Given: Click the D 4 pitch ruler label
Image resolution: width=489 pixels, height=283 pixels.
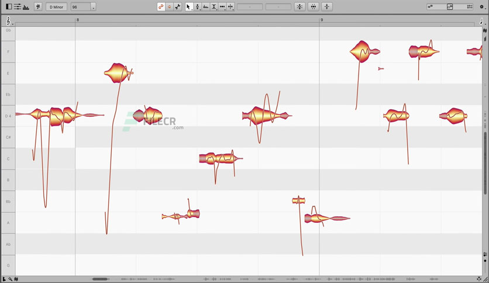Looking at the screenshot, I should tap(8, 116).
